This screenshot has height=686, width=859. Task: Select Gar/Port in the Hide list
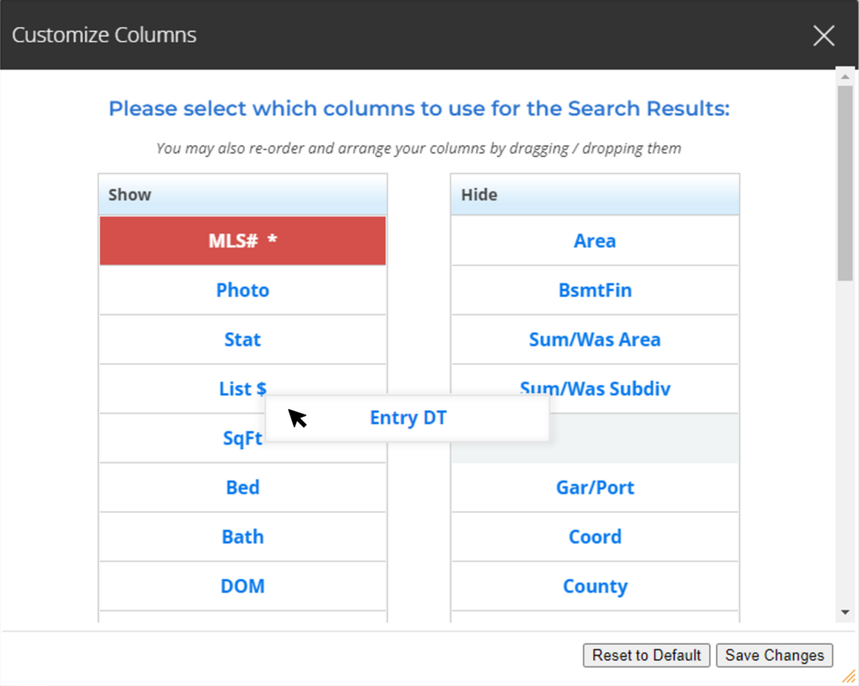click(x=595, y=487)
